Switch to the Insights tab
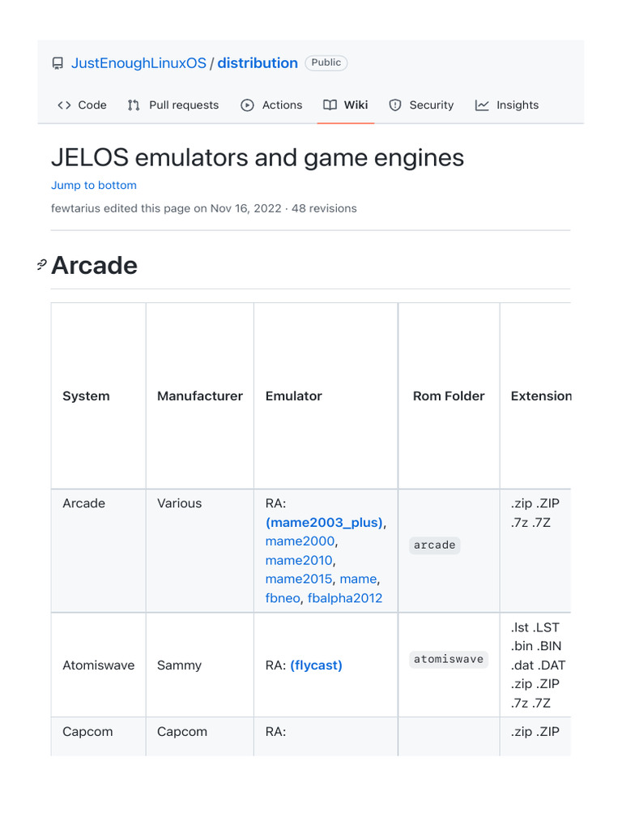Screen dimensions: 622x830 click(517, 105)
